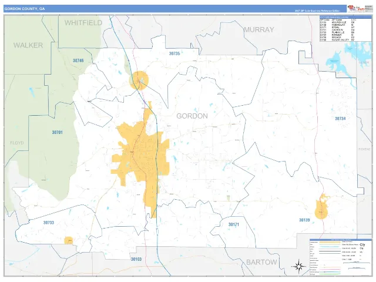Select ZIP code label 30733

[x=49, y=223]
